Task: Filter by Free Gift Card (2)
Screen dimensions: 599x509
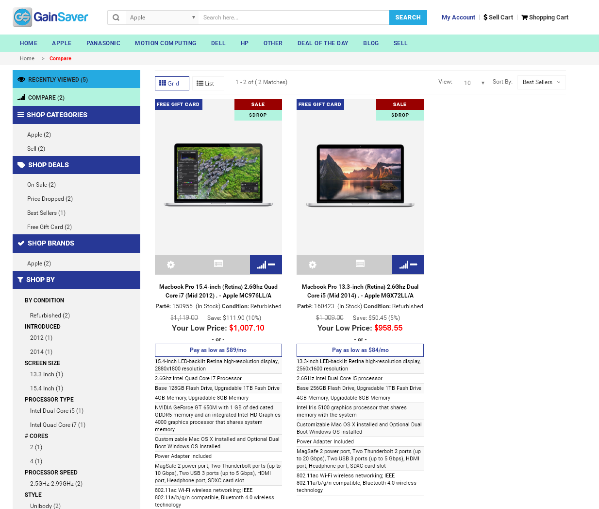Action: click(x=50, y=227)
